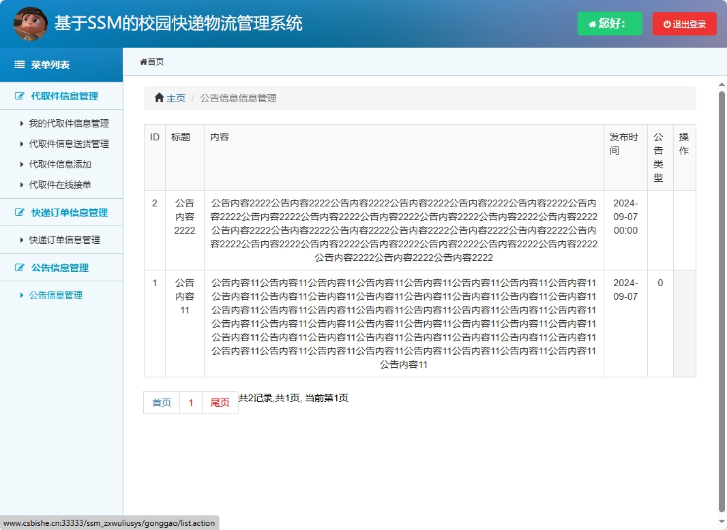This screenshot has width=727, height=530.
Task: Click the 尾页 pagination button
Action: coord(220,403)
